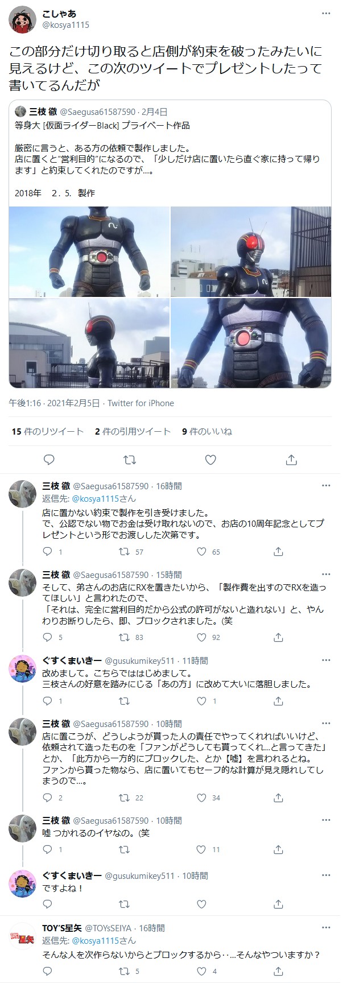347x983 pixels.
Task: View the 15 件のリツイート list
Action: [x=48, y=431]
